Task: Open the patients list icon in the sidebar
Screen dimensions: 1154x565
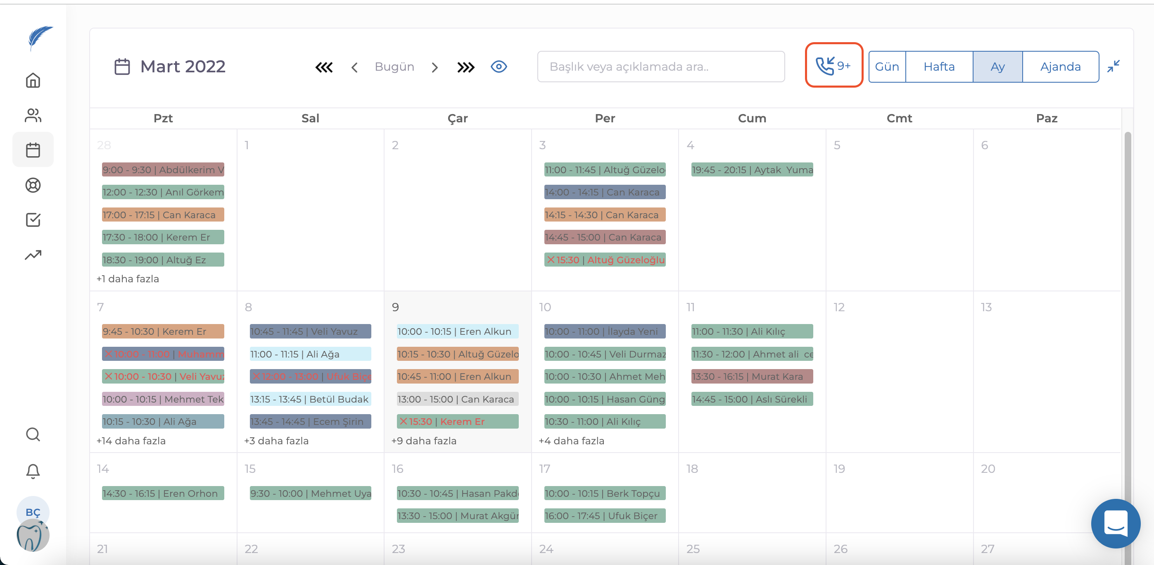Action: pyautogui.click(x=33, y=115)
